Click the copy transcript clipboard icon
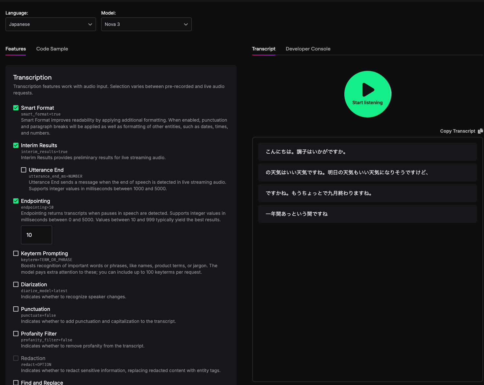 click(480, 131)
